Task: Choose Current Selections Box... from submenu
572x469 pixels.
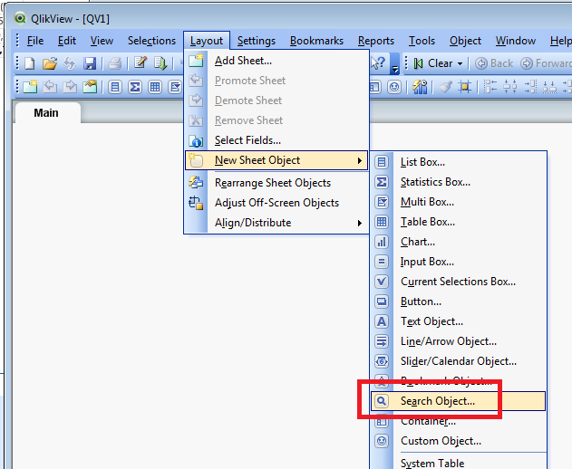Action: coord(458,282)
